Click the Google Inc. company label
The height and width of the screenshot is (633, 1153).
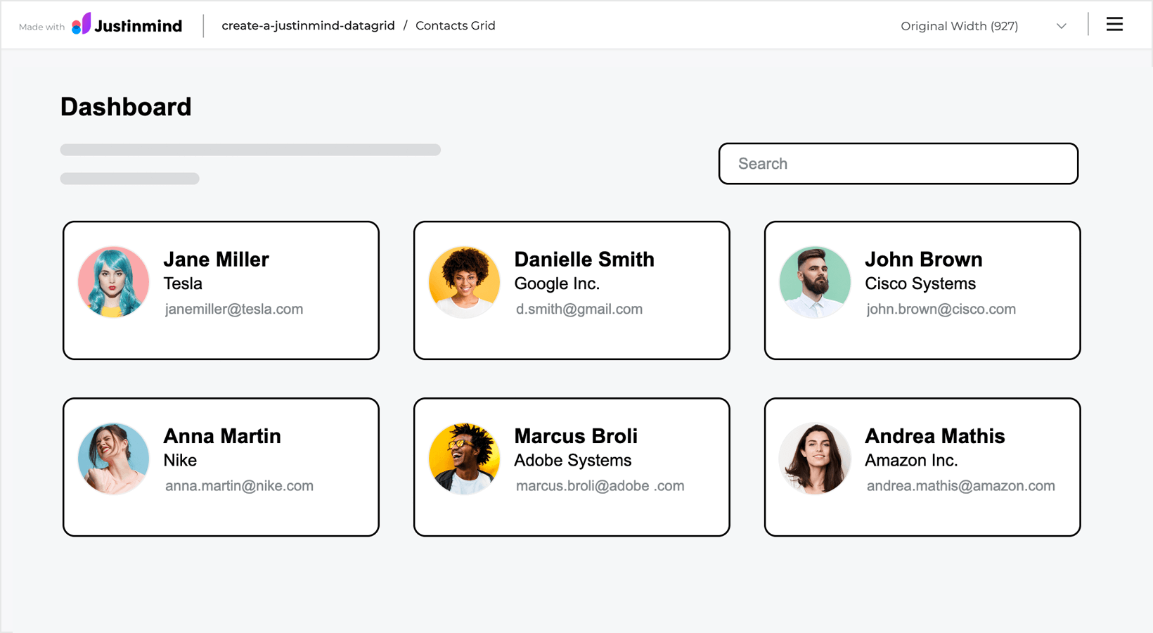557,283
